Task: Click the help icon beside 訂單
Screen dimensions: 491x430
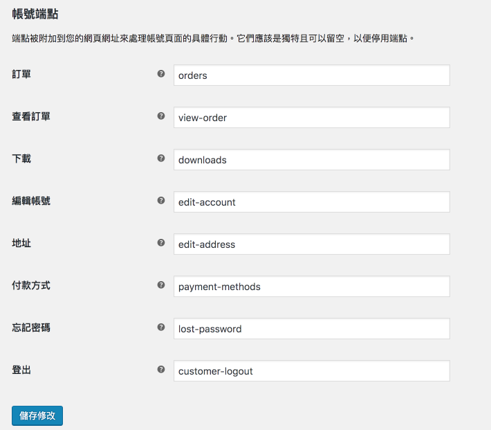Action: coord(161,73)
